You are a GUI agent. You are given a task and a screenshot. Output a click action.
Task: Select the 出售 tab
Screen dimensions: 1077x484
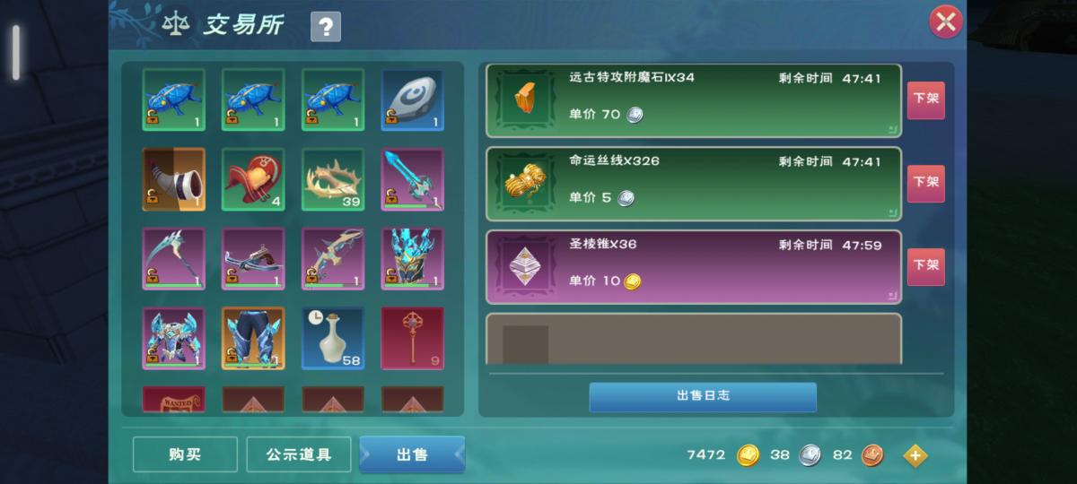tap(412, 454)
